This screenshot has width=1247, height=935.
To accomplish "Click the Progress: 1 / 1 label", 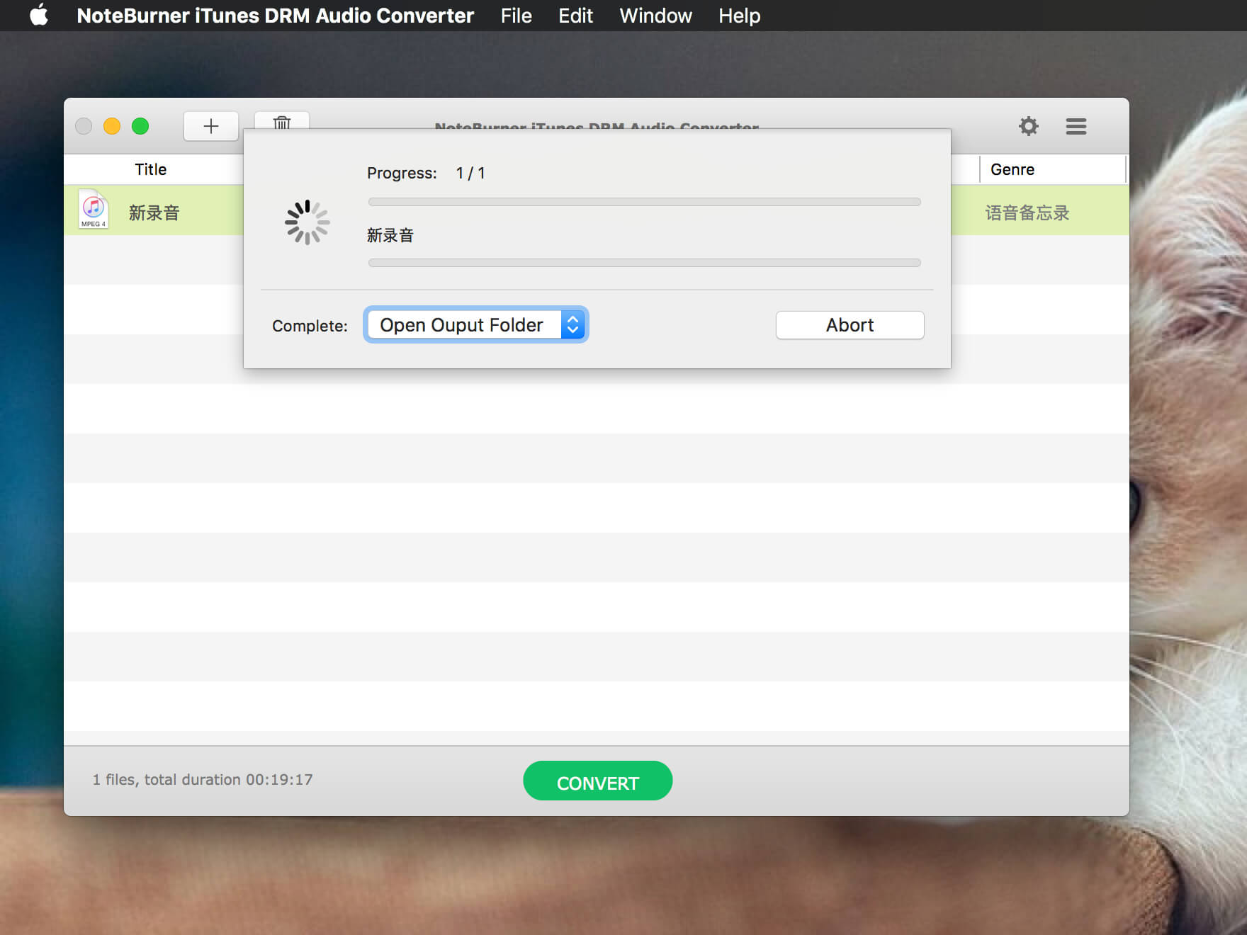I will click(x=426, y=173).
